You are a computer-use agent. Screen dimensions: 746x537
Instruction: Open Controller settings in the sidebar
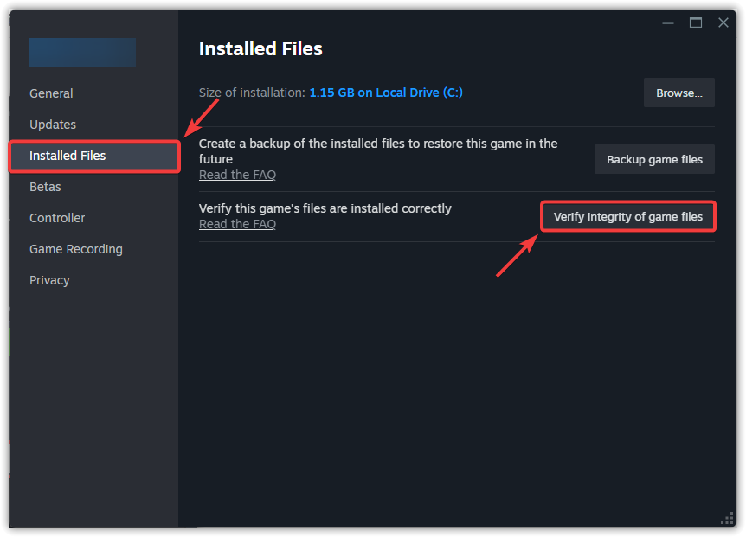point(57,218)
